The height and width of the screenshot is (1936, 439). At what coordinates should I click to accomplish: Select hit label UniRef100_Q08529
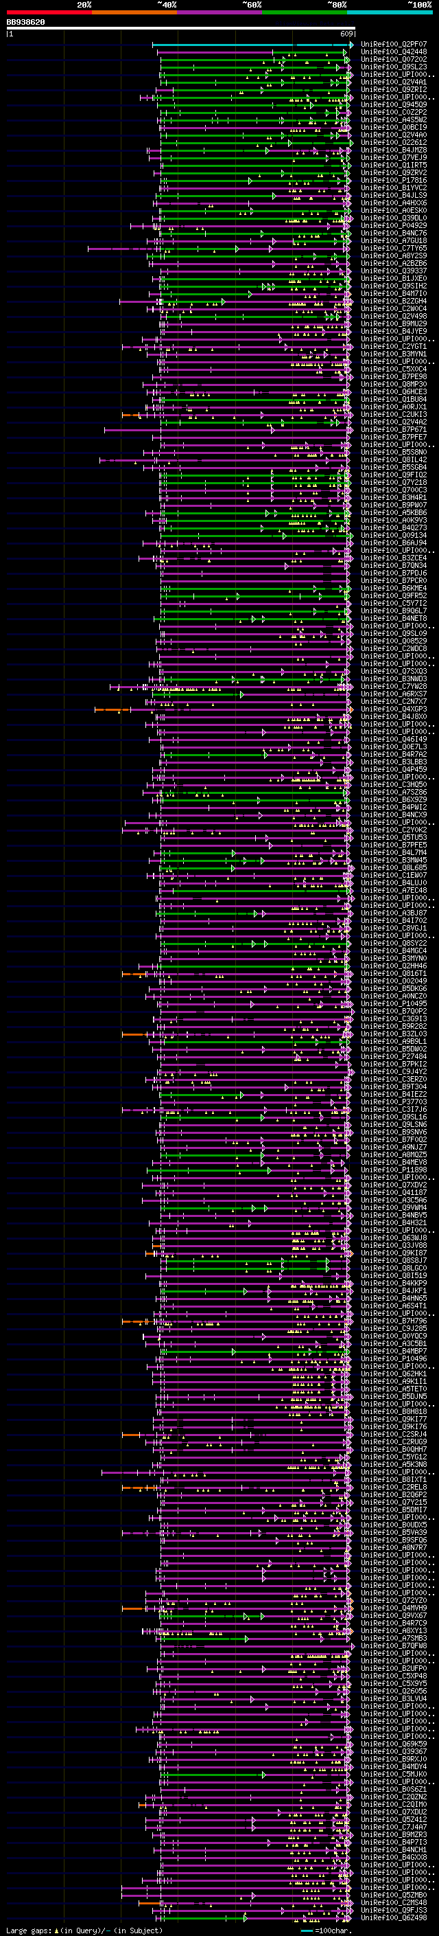tap(393, 641)
